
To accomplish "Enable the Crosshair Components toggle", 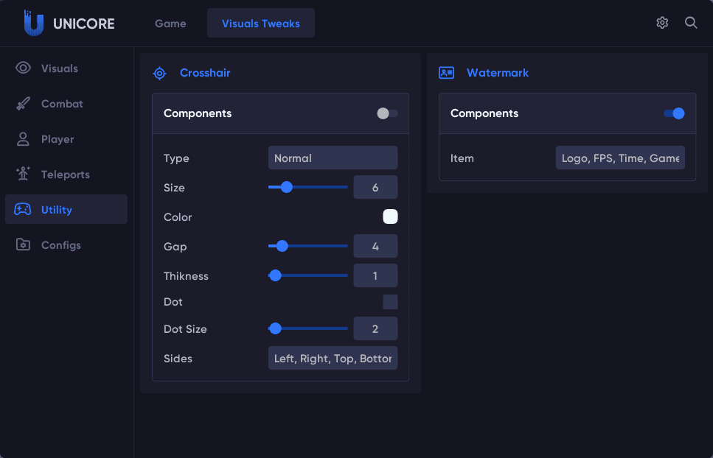I will (x=386, y=113).
